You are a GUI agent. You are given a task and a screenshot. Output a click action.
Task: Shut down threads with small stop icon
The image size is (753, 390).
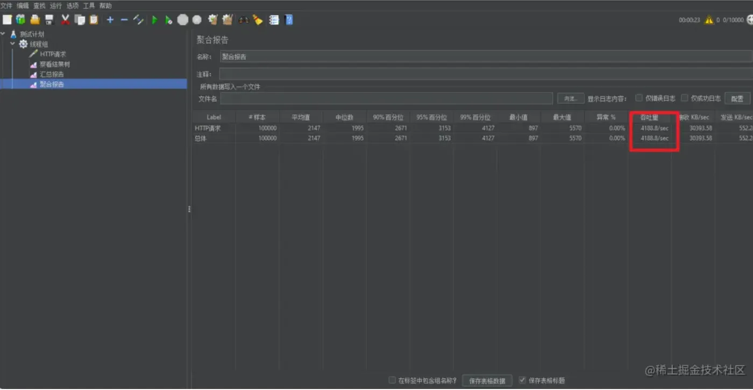click(x=197, y=20)
